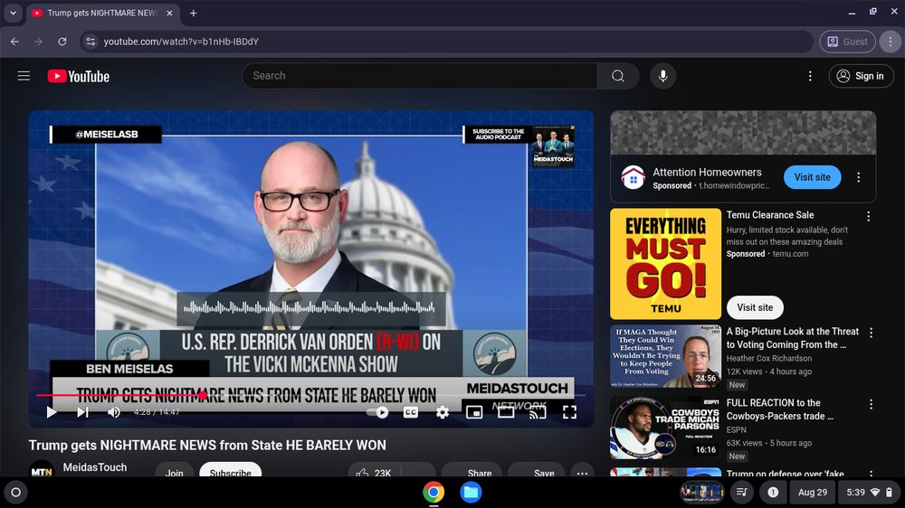
Task: Open the ChromeOS launcher
Action: tap(15, 493)
